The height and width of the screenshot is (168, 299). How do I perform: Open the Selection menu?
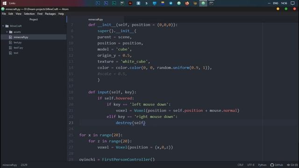(x=29, y=14)
